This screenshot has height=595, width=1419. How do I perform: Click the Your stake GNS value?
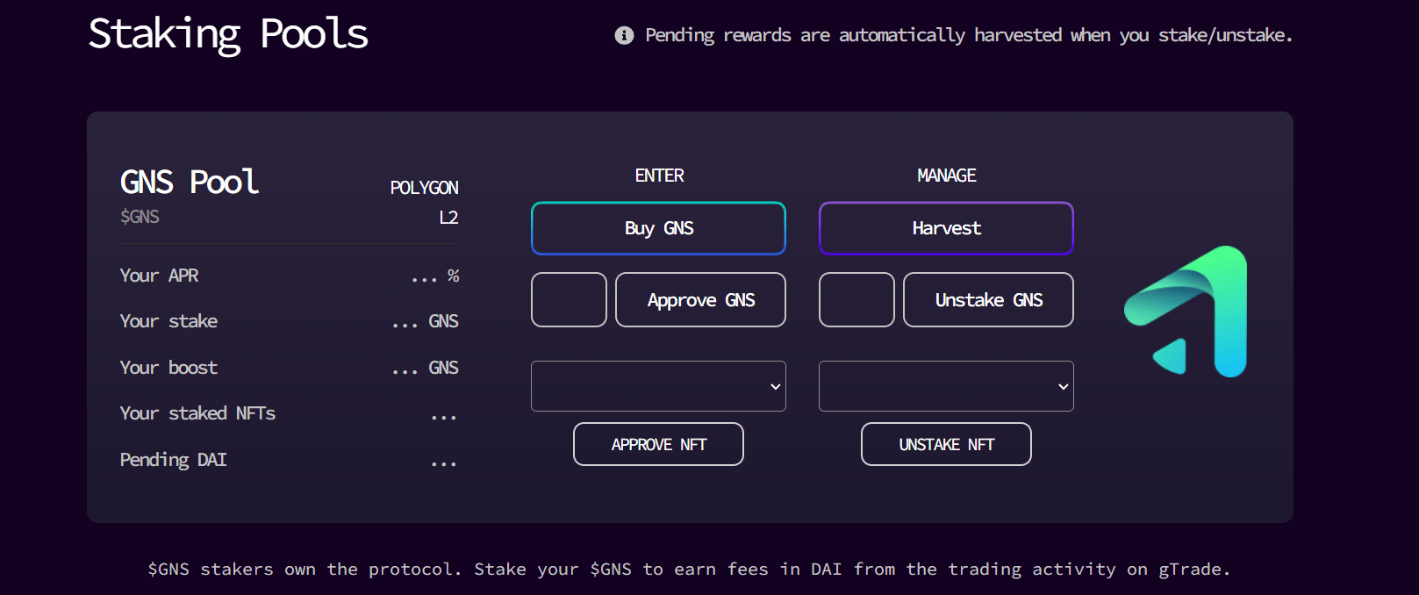(x=425, y=322)
